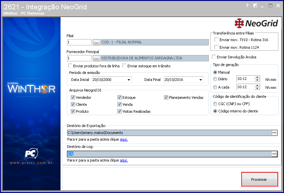This screenshot has width=284, height=193.
Task: Decrease the Diário time value
Action: 257,80
